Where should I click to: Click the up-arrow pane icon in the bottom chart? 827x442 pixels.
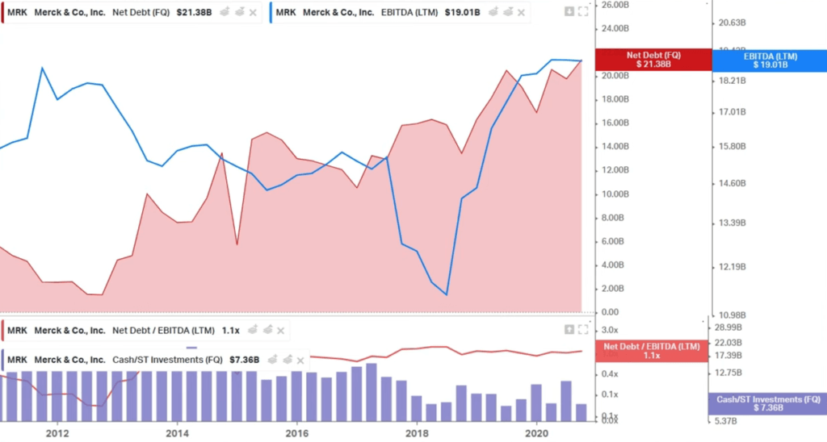pyautogui.click(x=569, y=329)
